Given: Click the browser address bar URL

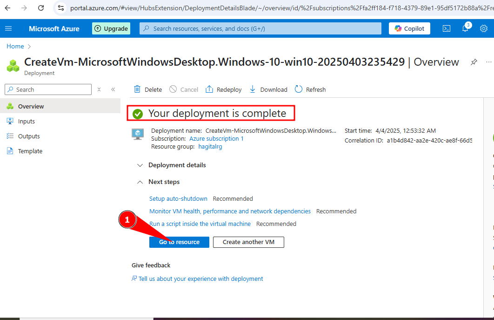Looking at the screenshot, I should (x=282, y=8).
